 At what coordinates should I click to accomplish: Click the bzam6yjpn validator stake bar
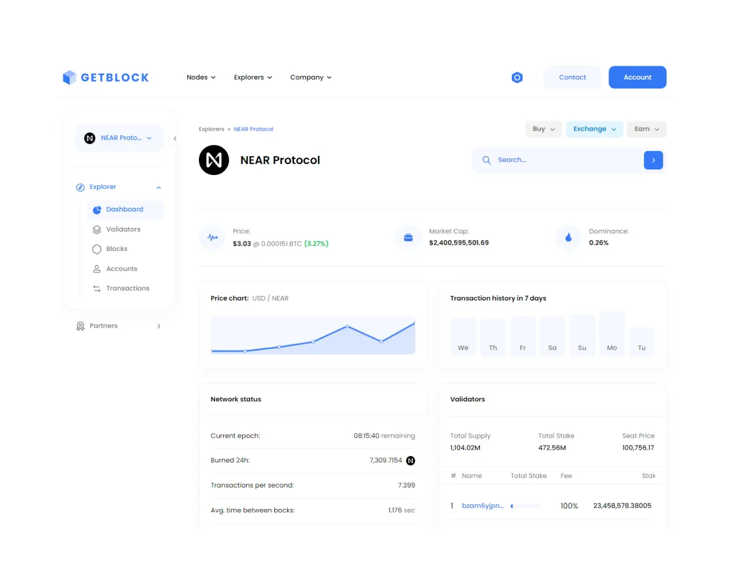click(x=526, y=506)
